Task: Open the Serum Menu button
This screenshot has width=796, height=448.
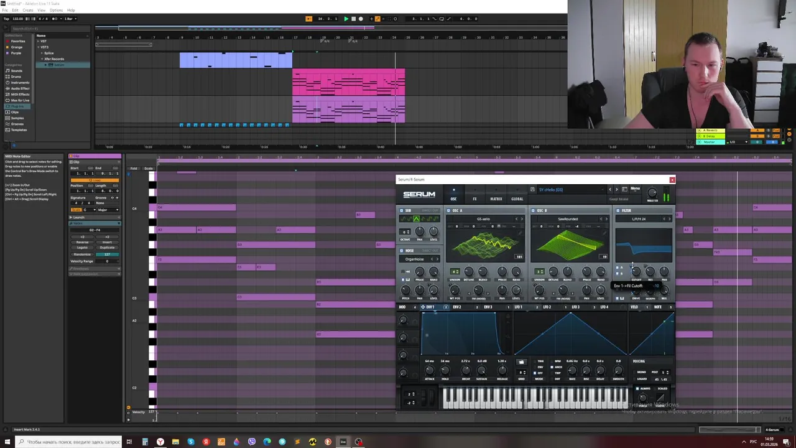Action: (635, 189)
